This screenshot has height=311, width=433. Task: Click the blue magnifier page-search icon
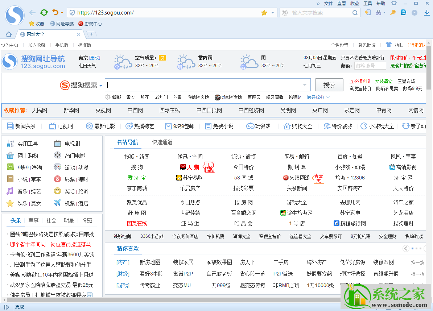pyautogui.click(x=404, y=12)
